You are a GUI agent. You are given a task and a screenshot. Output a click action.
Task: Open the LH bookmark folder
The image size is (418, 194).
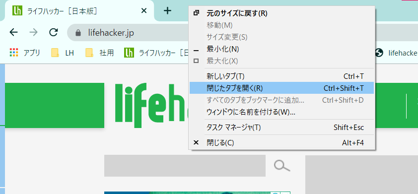(63, 53)
